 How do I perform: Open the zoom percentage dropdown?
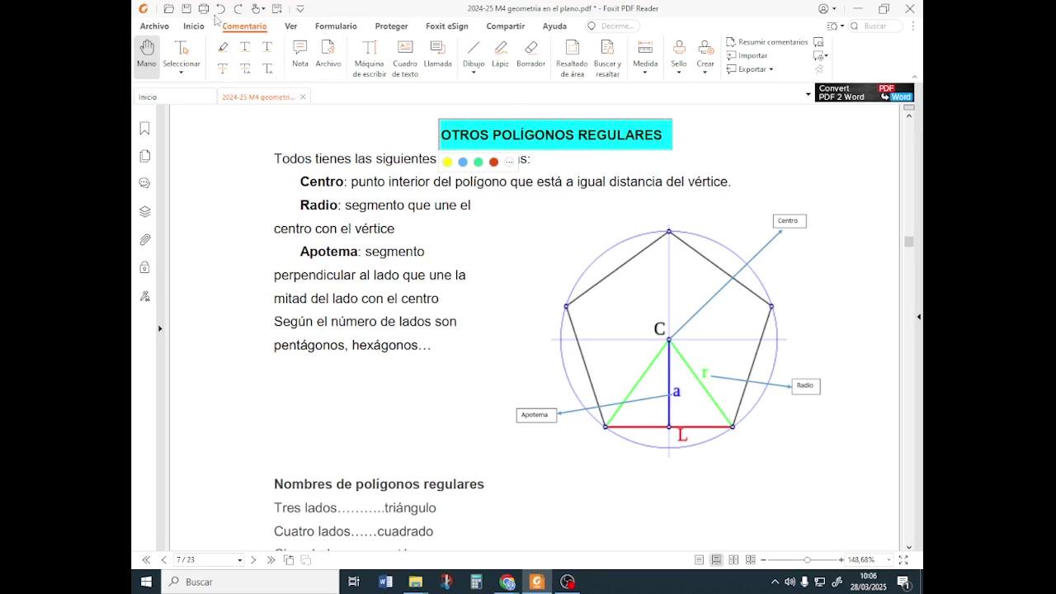click(889, 560)
